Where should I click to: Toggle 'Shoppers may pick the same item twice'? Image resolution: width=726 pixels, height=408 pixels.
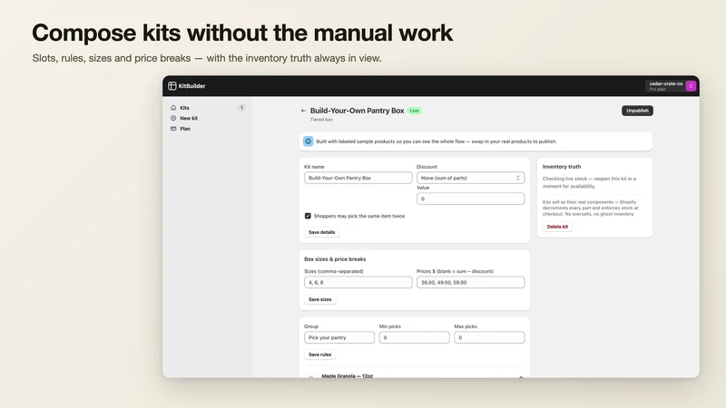click(x=308, y=216)
